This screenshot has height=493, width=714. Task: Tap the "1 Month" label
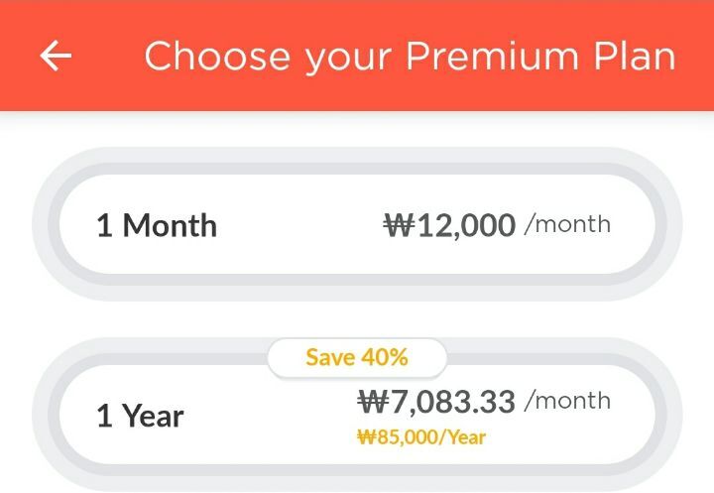click(157, 225)
